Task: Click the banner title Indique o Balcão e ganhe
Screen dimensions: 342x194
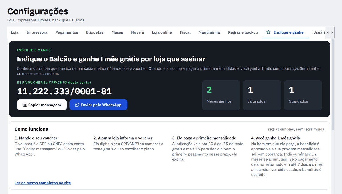Action: 111,59
